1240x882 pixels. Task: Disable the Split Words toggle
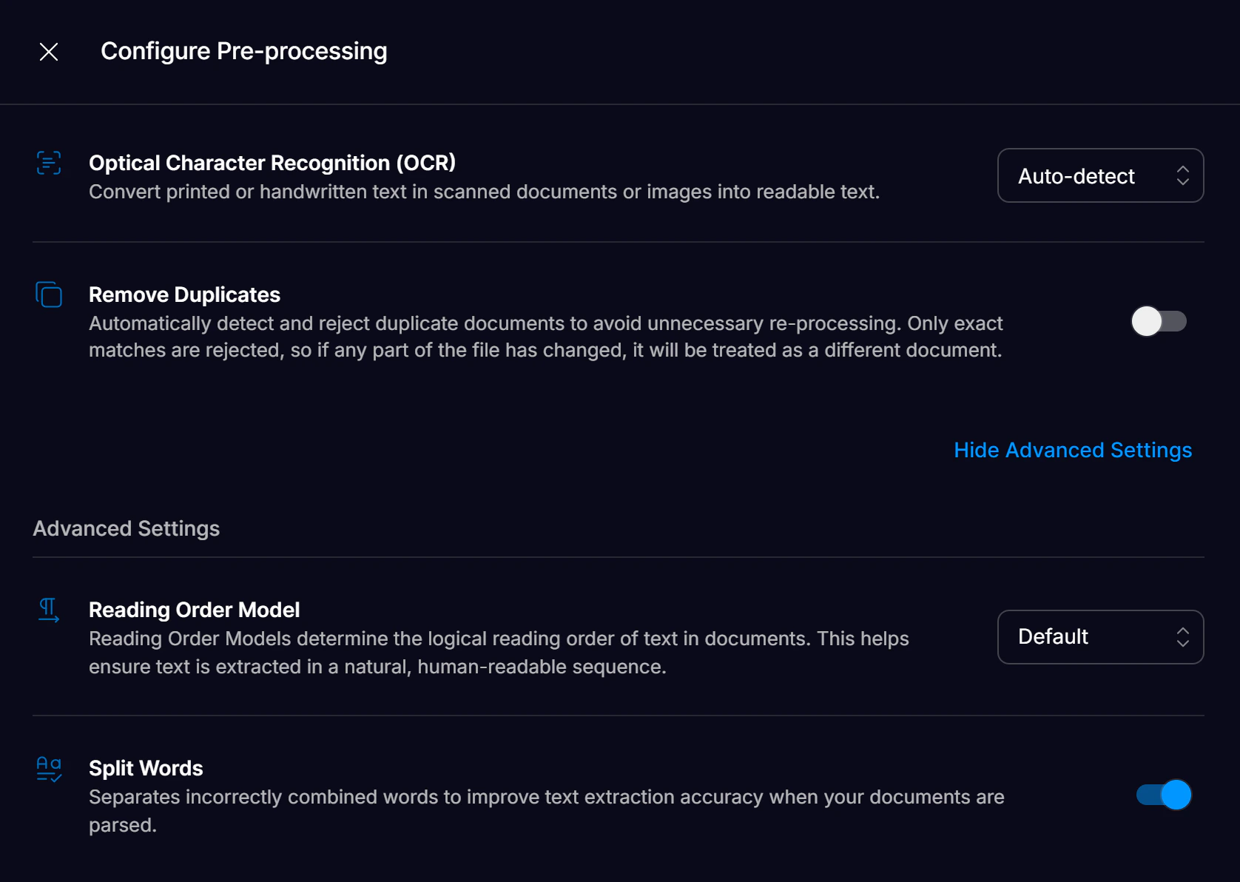coord(1165,795)
